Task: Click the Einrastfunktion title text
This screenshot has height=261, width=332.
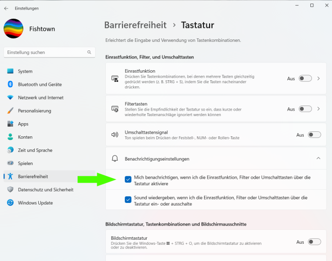Action: 140,71
